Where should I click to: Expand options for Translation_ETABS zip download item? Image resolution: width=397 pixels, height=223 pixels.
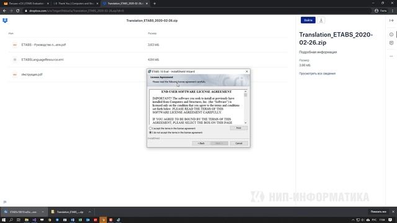(89, 212)
